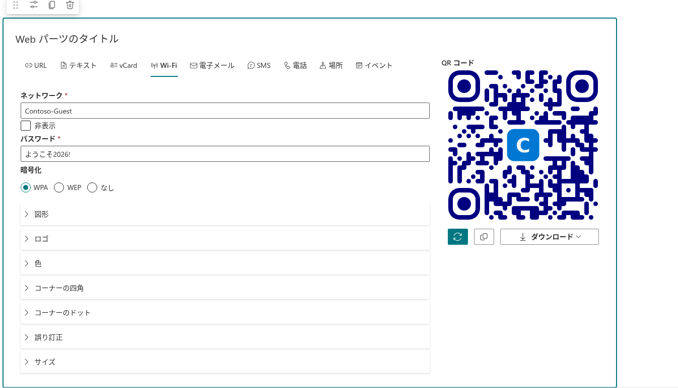
Task: Go to the 電子メール tab
Action: click(x=212, y=65)
